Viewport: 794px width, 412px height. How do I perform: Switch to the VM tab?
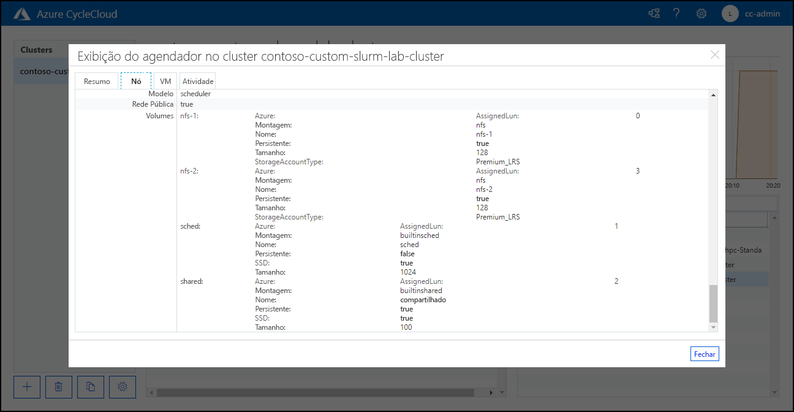tap(165, 80)
